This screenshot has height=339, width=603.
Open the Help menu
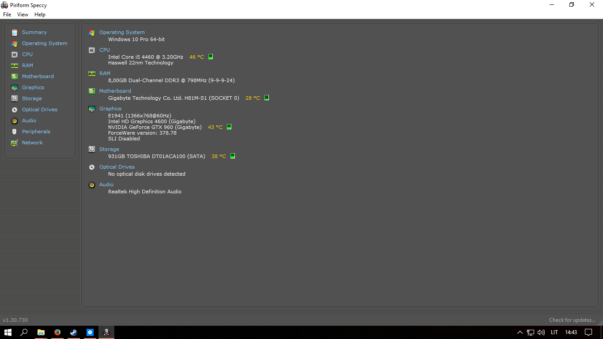(x=40, y=15)
